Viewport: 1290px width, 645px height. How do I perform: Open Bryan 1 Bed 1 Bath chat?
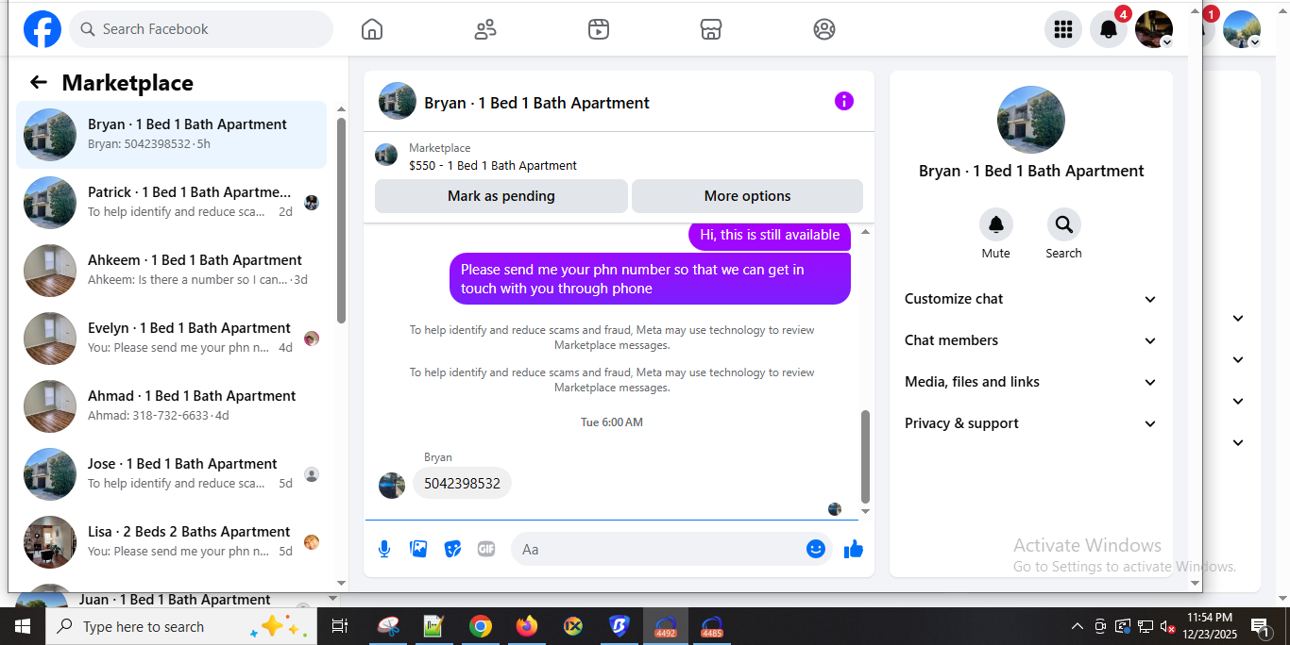[172, 134]
